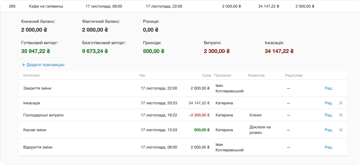Click the Категорія column header
361x165 pixels.
31,75
